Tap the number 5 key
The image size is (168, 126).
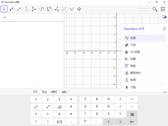97,107
